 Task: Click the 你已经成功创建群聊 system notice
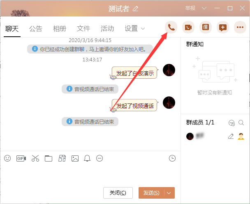pos(90,49)
